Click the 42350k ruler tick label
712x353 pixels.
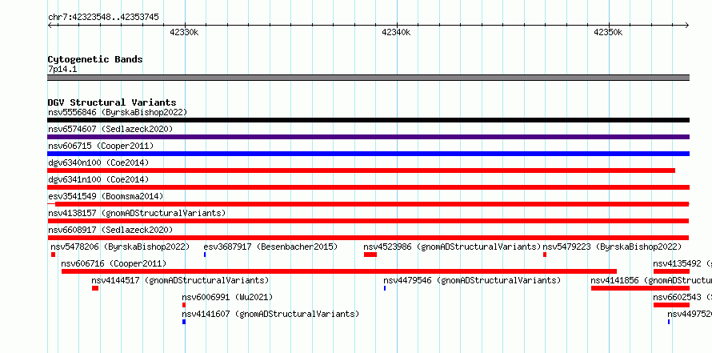point(608,33)
